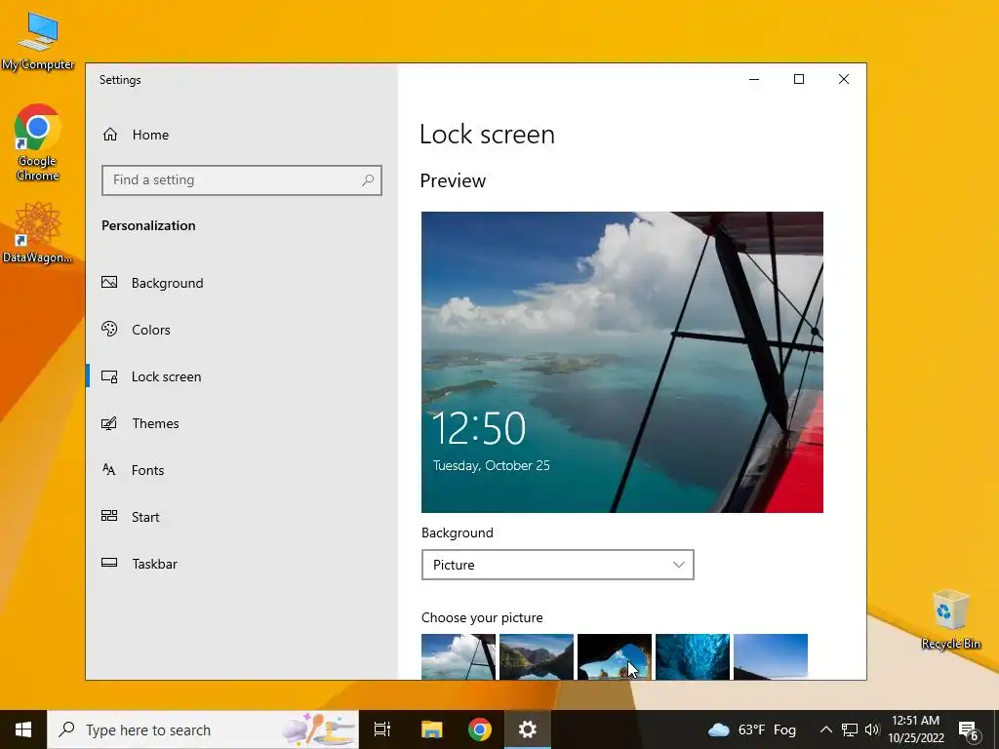The height and width of the screenshot is (749, 999).
Task: Open the Windows Start menu
Action: click(23, 729)
